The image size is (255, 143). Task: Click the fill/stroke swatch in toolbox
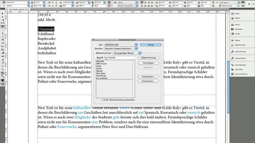coord(2,73)
